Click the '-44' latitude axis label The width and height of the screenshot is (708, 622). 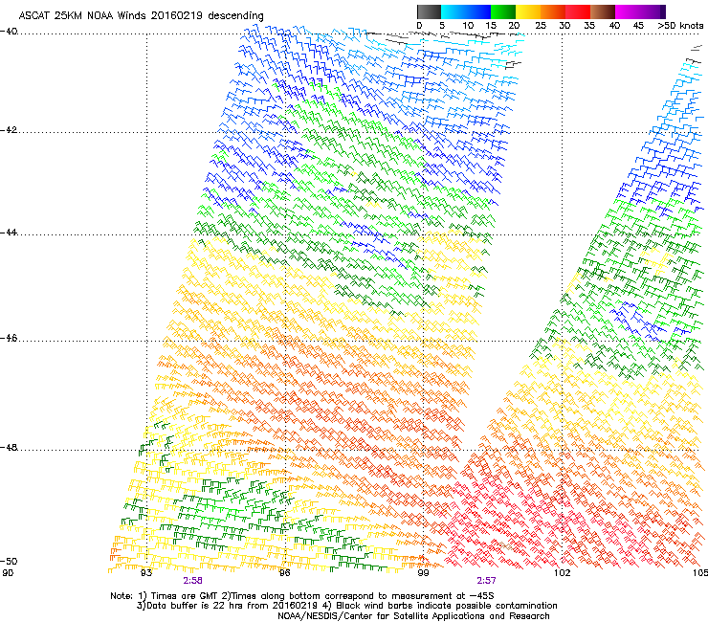[x=9, y=233]
